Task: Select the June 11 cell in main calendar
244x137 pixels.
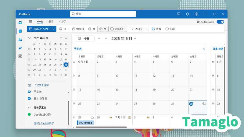Action: 142,80
